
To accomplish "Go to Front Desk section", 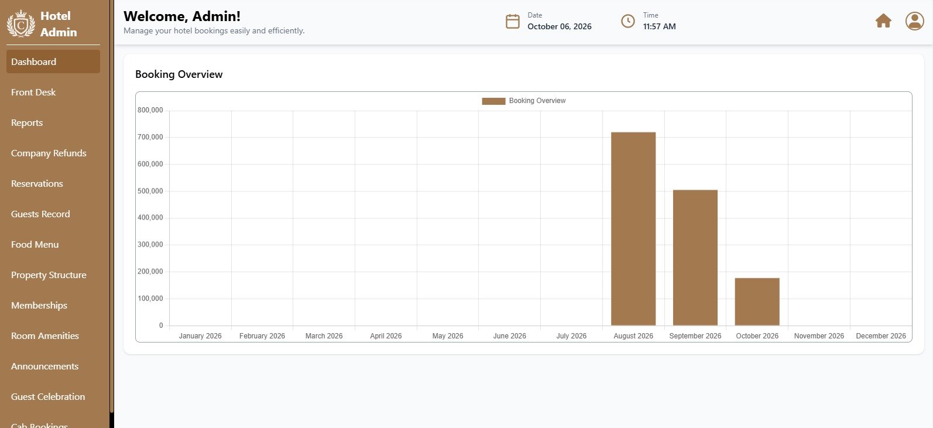I will click(53, 92).
